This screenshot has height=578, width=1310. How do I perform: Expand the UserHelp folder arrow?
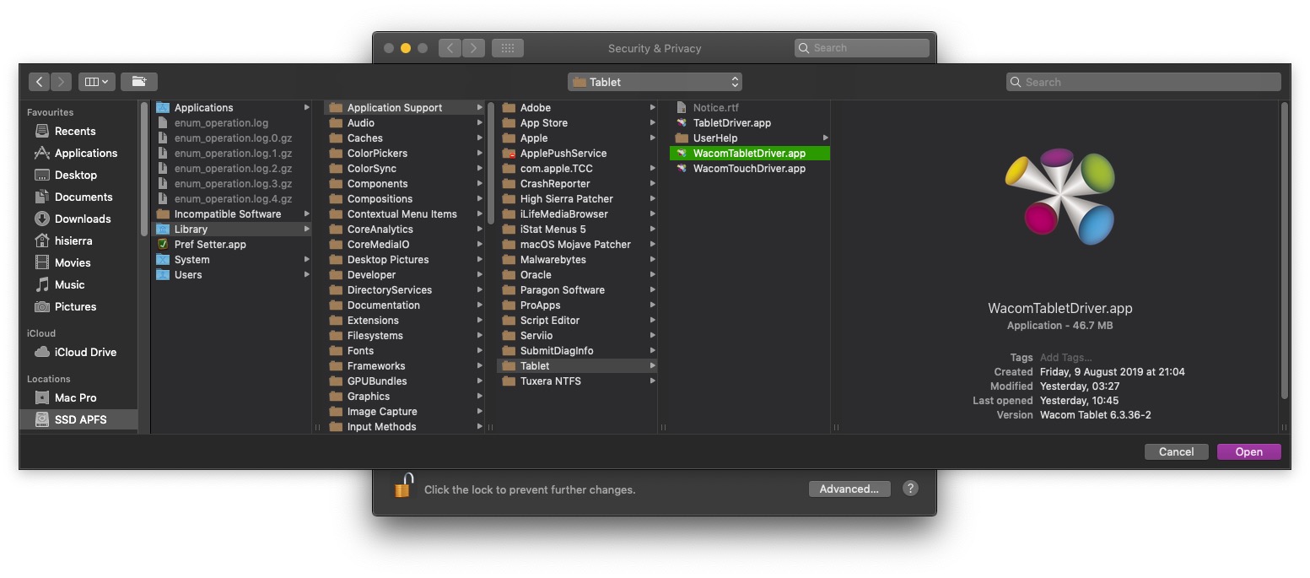(x=826, y=138)
